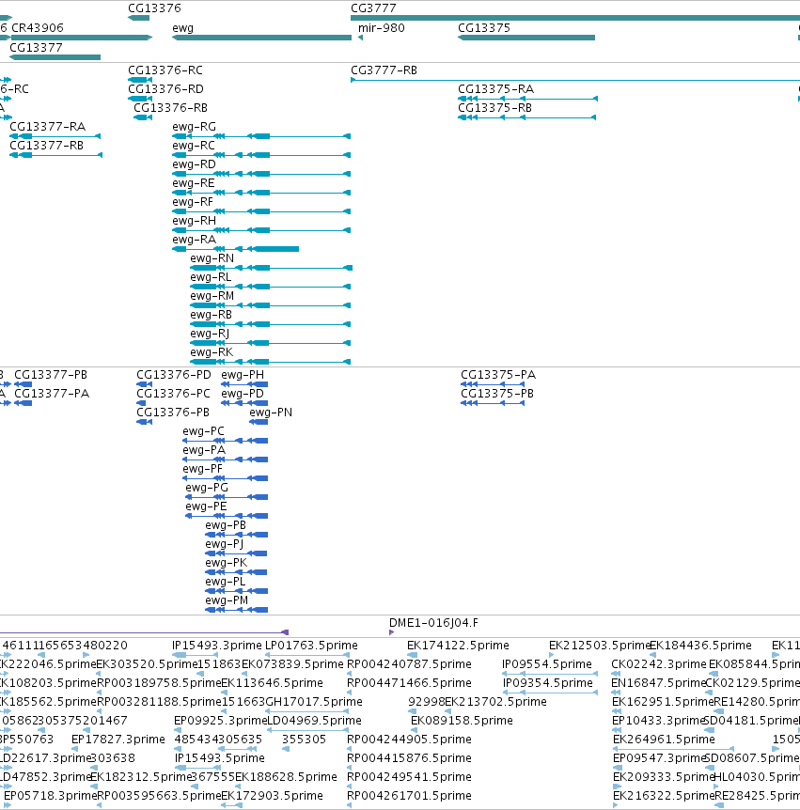Select the CG13377 gene label
The width and height of the screenshot is (800, 810).
coord(36,48)
